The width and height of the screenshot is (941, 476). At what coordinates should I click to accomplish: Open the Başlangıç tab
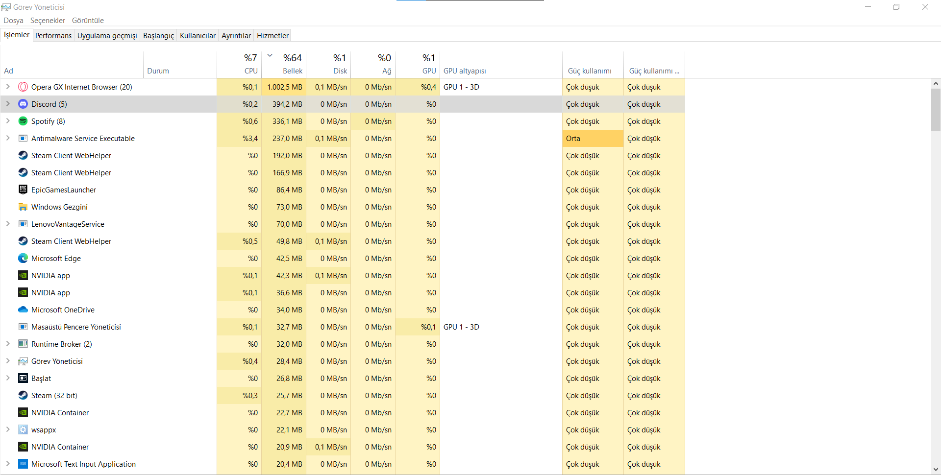[158, 36]
